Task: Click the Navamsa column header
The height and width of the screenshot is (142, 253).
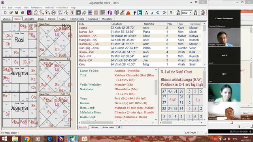Action: pos(195,24)
